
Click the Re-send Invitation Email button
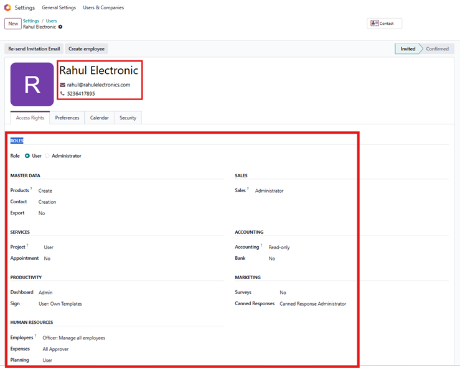34,48
